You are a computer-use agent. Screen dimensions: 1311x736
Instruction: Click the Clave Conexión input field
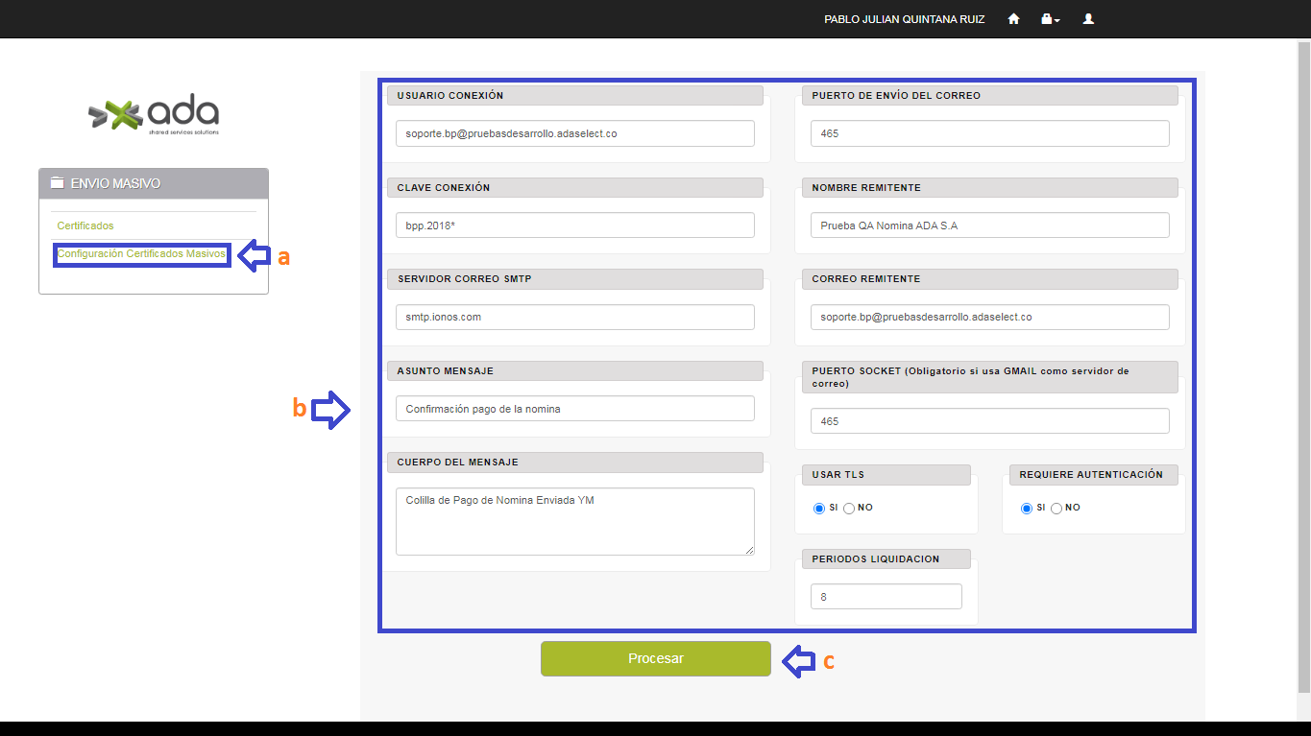click(x=574, y=226)
